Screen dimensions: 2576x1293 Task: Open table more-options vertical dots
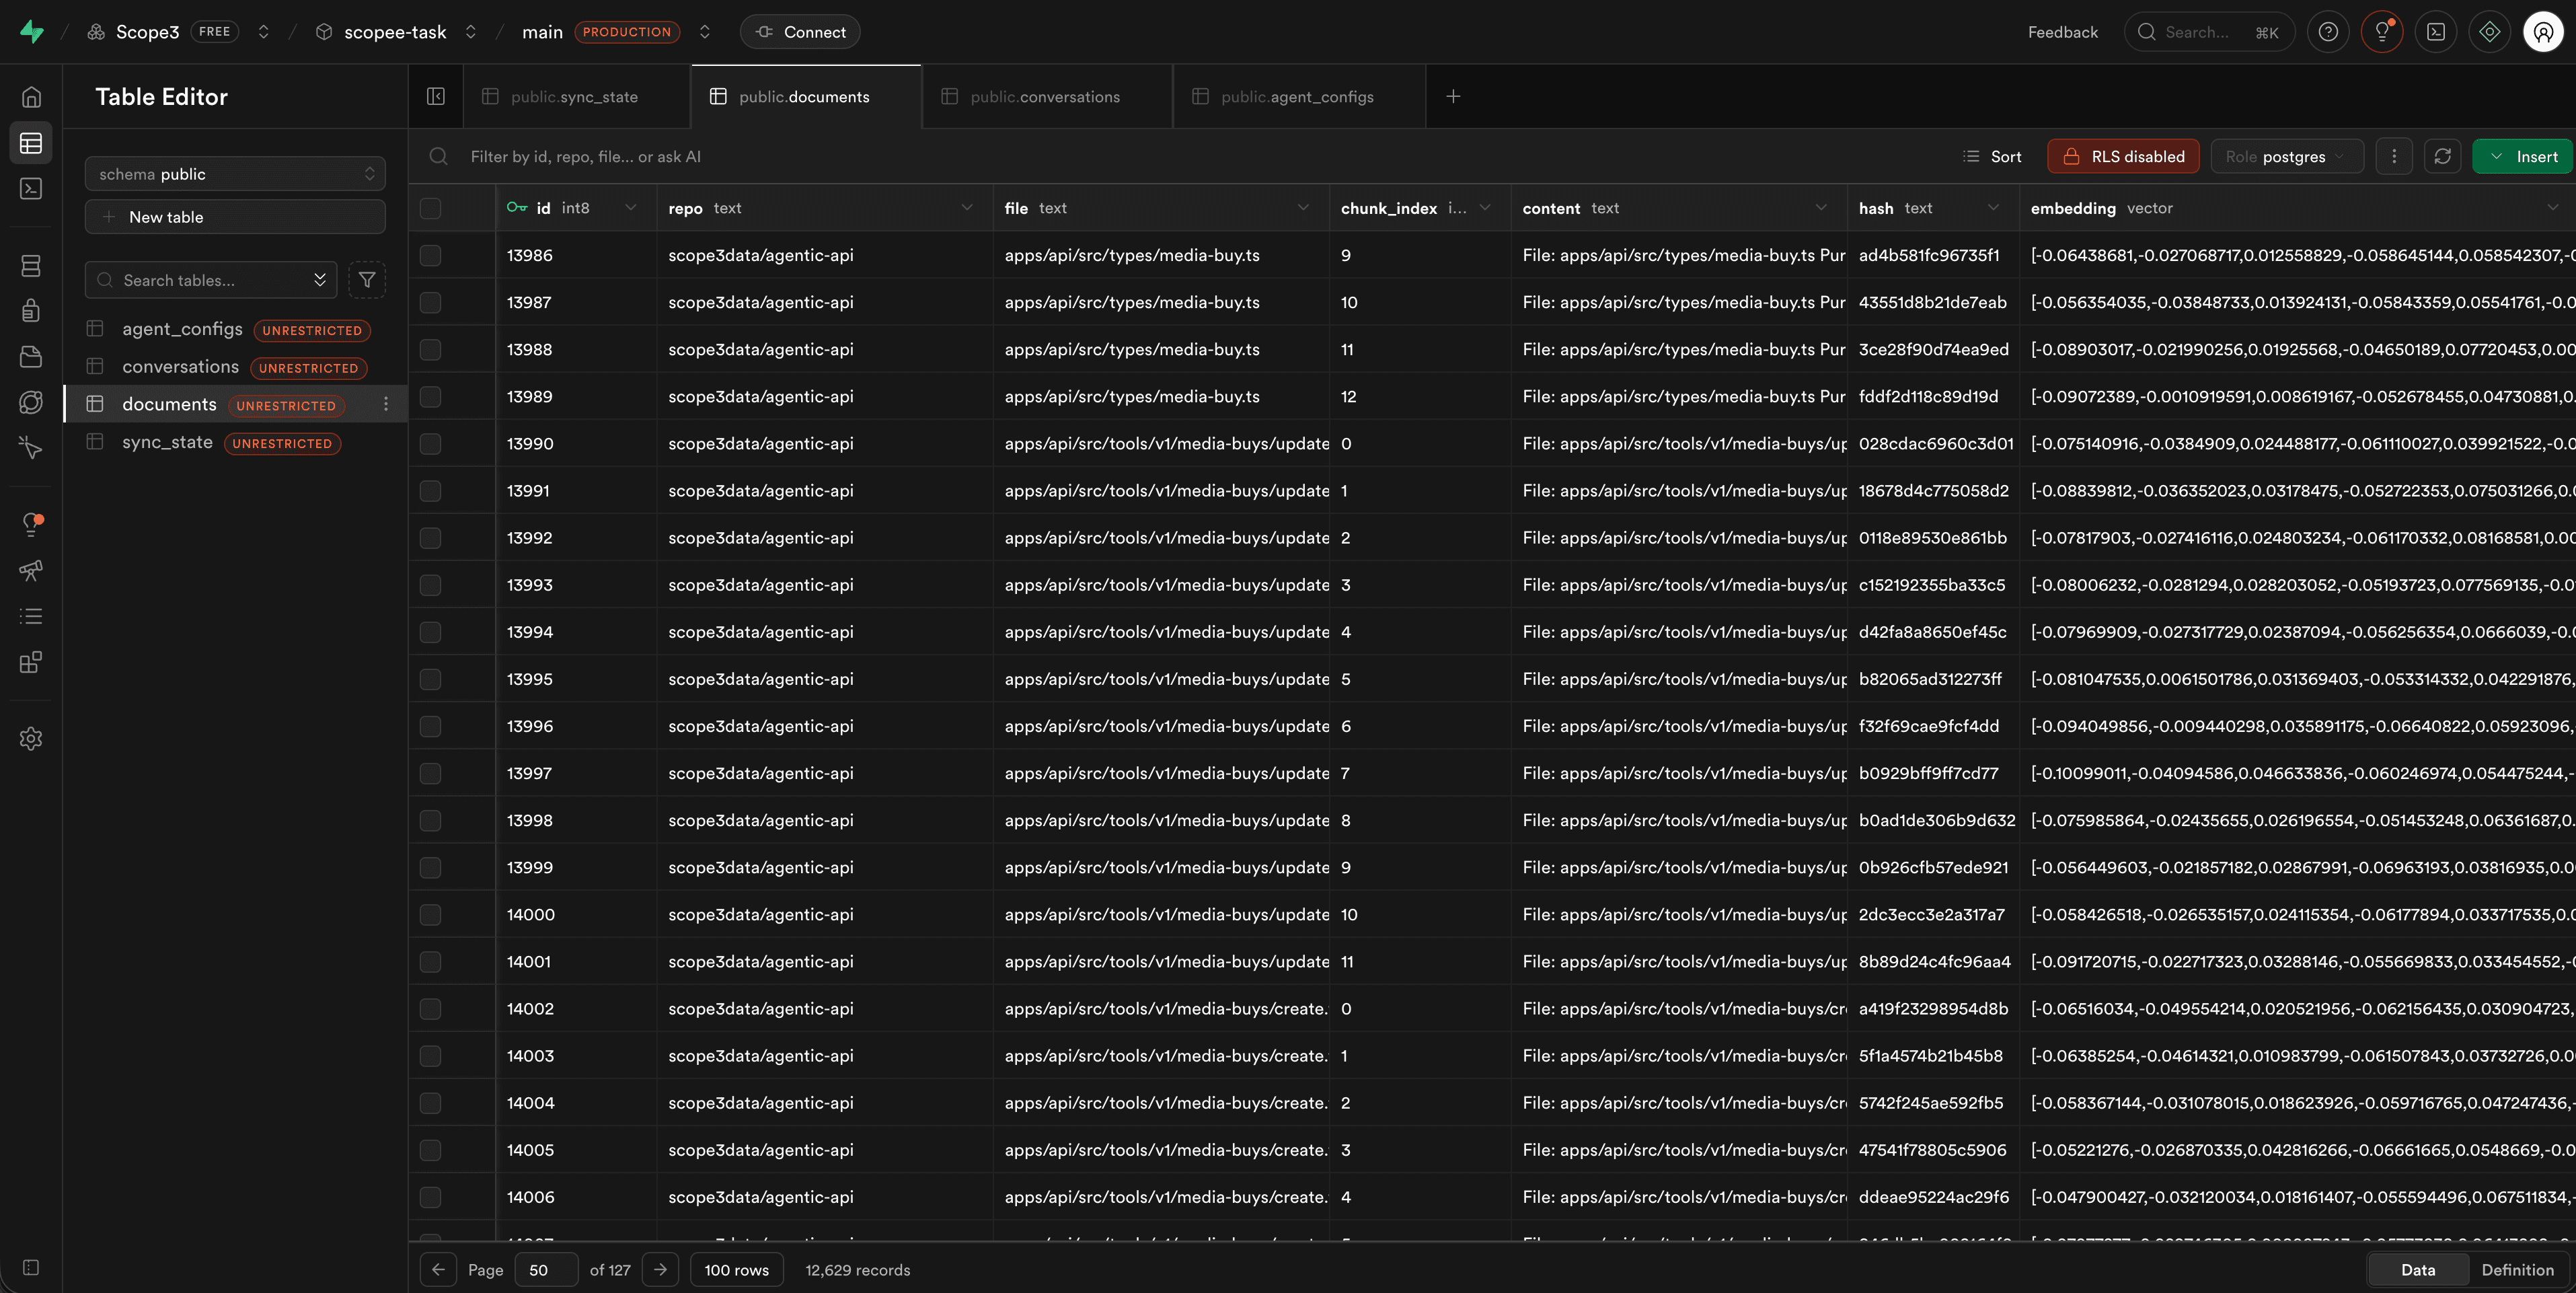pos(2394,156)
